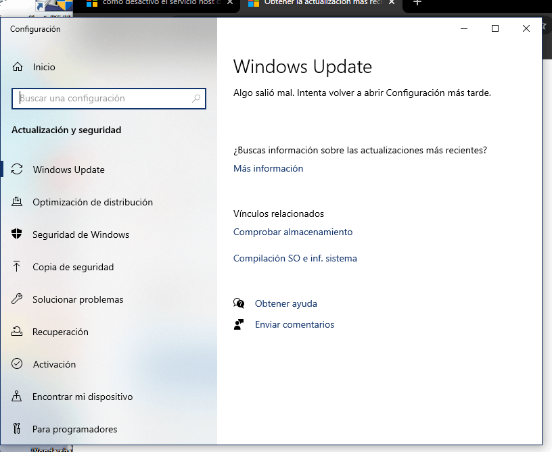Click Optimización de distribución icon
The width and height of the screenshot is (552, 452).
coord(17,202)
